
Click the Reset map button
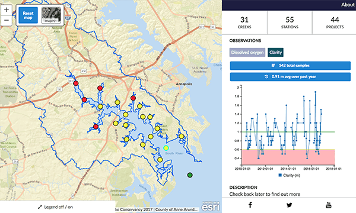coord(28,15)
